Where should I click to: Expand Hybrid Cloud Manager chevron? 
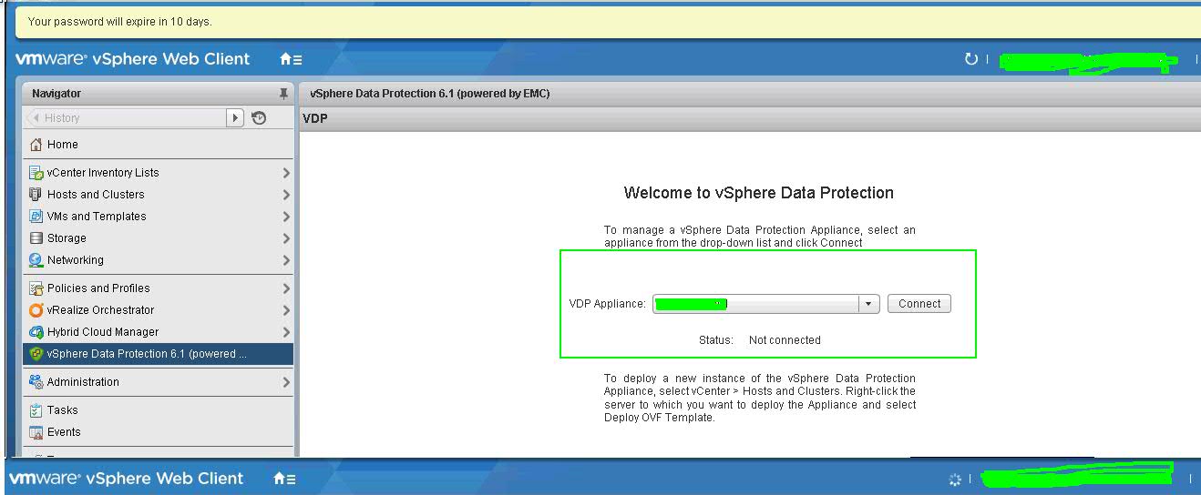point(286,332)
